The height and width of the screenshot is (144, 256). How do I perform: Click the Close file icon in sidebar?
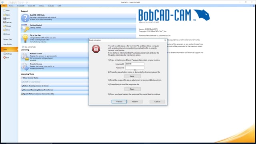pyautogui.click(x=4, y=30)
